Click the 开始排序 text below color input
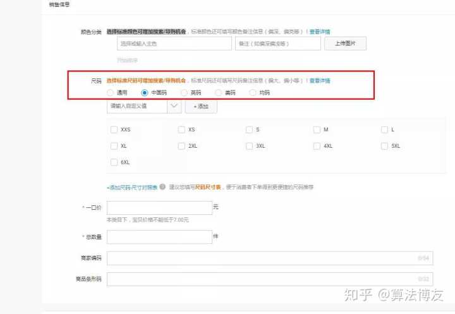455x314 pixels. coord(127,60)
